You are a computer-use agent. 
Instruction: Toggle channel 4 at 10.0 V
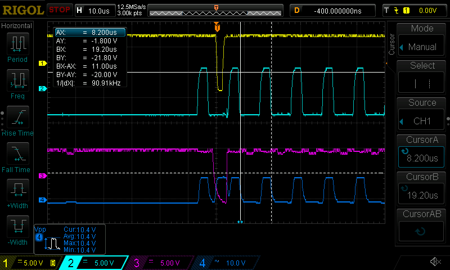(x=227, y=263)
